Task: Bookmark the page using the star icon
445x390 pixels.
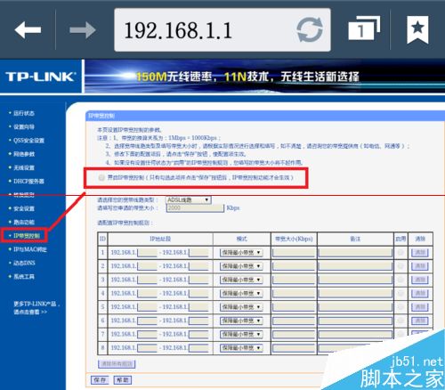Action: pyautogui.click(x=417, y=29)
